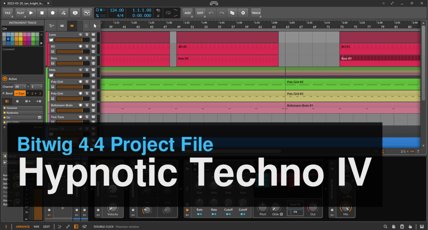The image size is (428, 230).
Task: Select the Bass #3 clip
Action: click(380, 60)
